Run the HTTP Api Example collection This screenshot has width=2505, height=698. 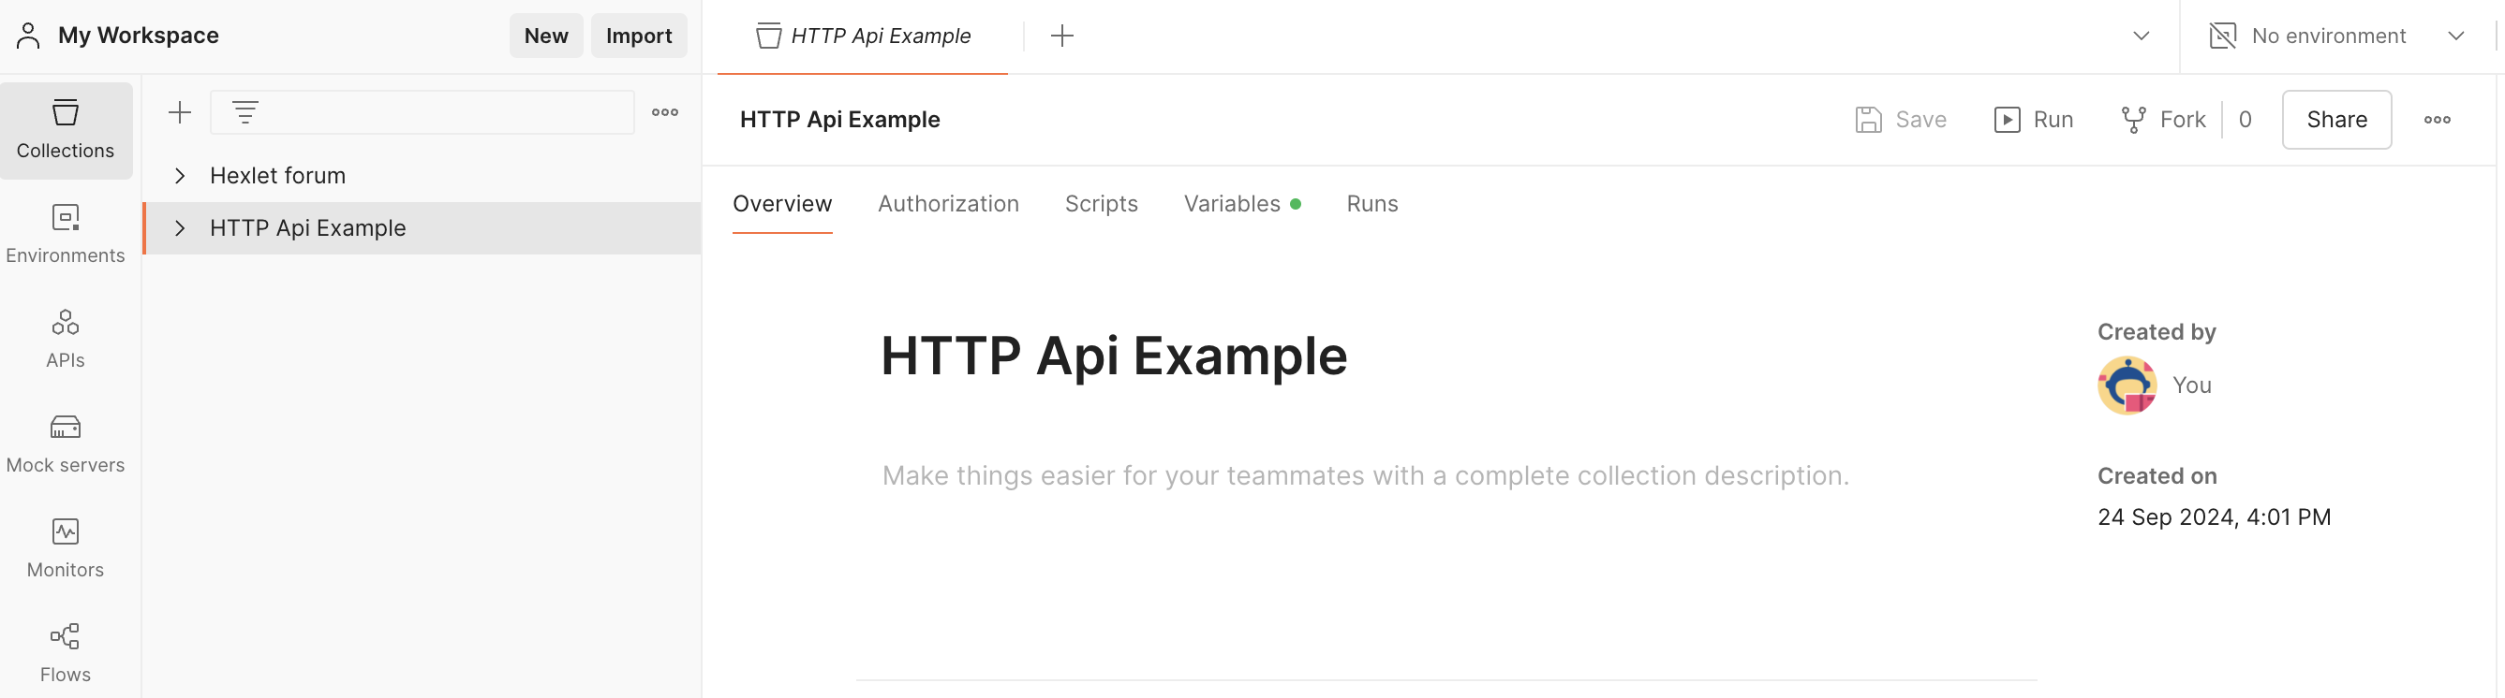[2034, 120]
